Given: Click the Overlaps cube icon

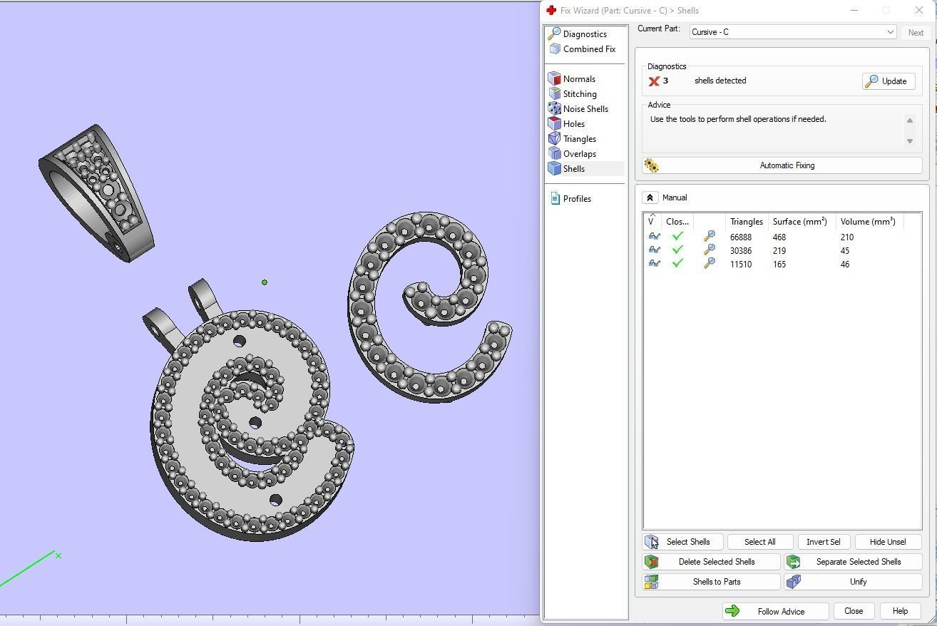Looking at the screenshot, I should click(554, 153).
